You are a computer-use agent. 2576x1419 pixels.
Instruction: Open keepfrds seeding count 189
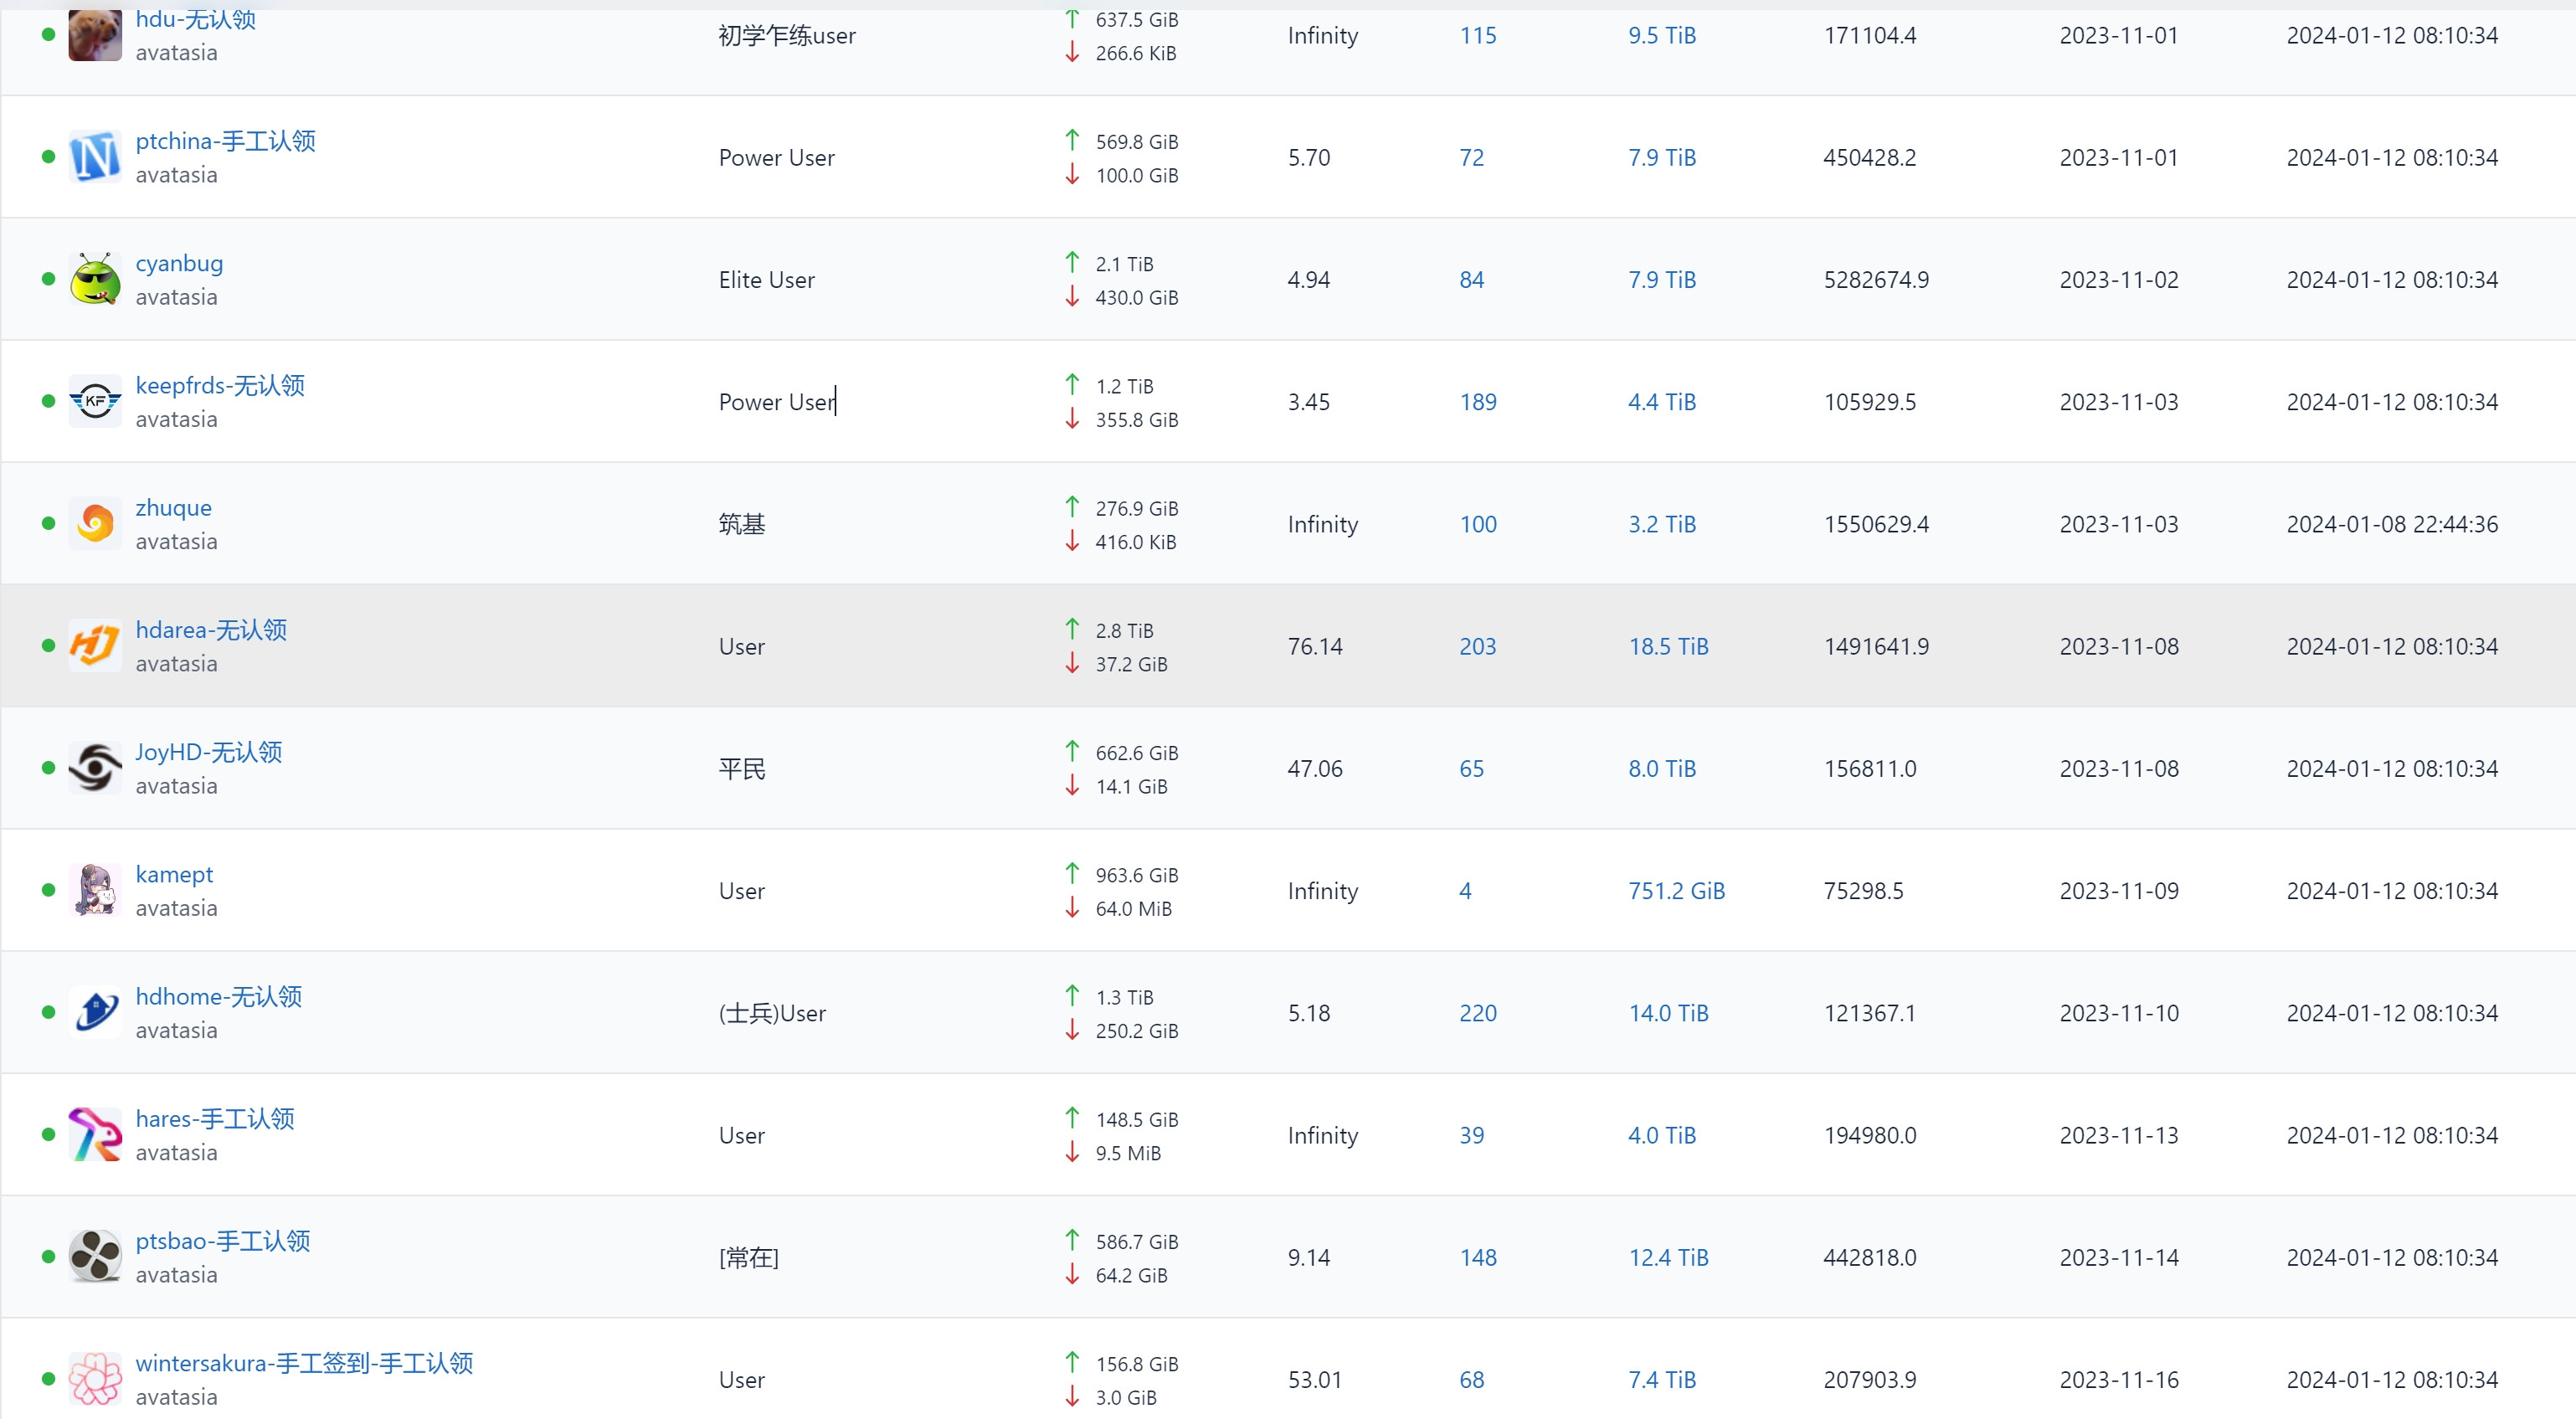point(1477,402)
